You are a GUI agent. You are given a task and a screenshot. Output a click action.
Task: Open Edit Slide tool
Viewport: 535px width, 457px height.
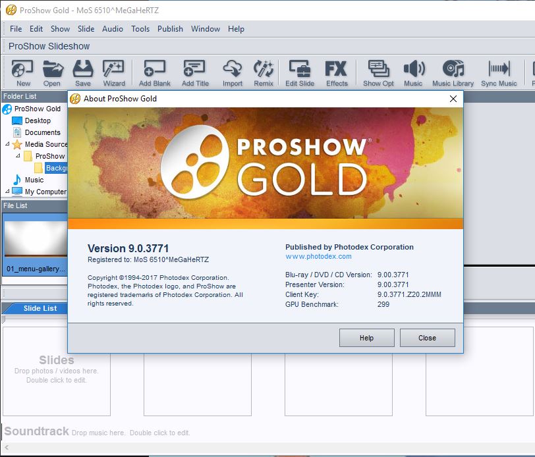point(300,73)
